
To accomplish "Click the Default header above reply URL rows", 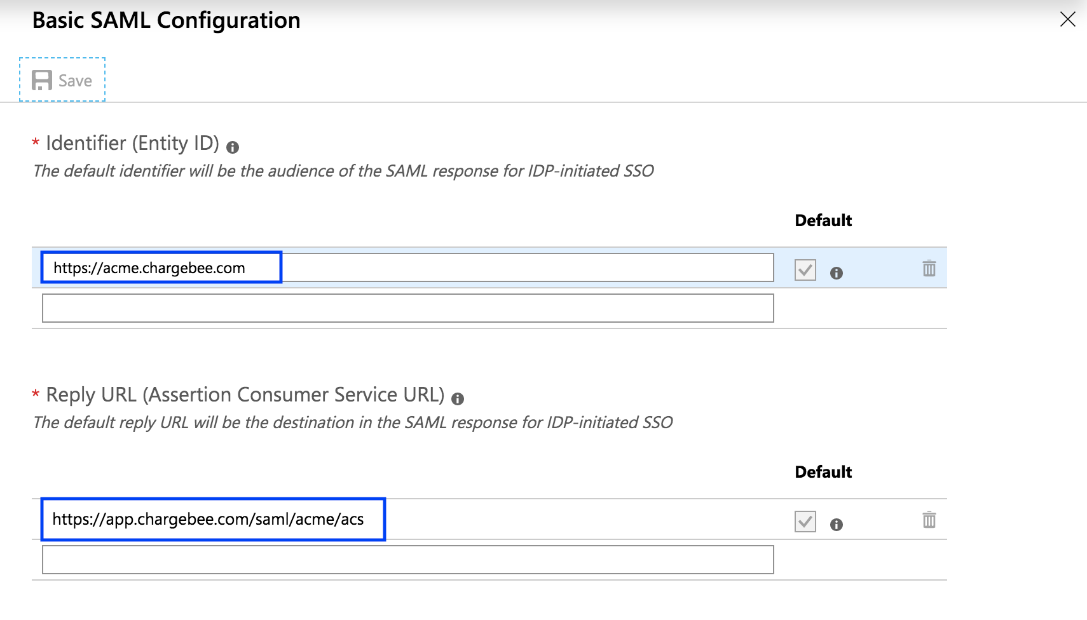I will 823,472.
